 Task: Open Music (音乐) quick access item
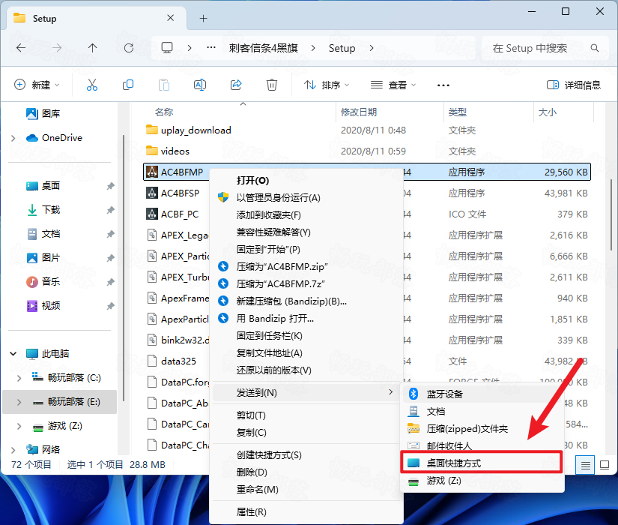pyautogui.click(x=43, y=281)
